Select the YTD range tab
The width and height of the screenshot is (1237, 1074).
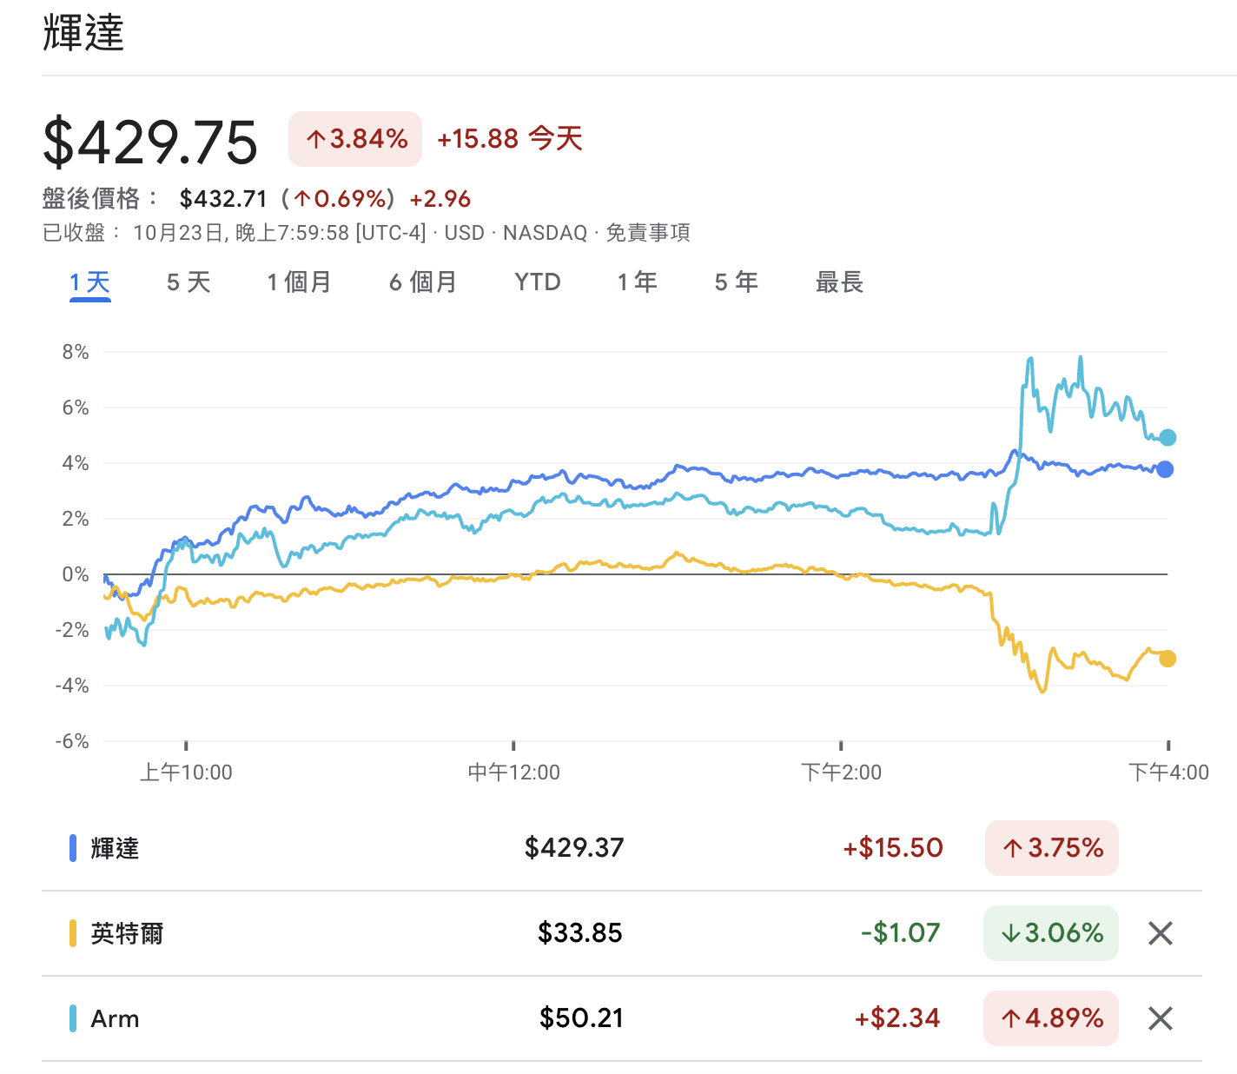point(537,282)
